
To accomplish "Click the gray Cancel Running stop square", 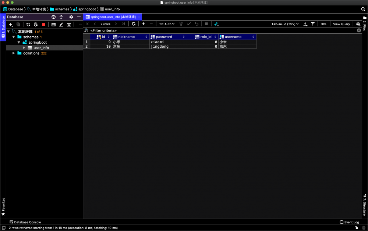I will pyautogui.click(x=206, y=24).
